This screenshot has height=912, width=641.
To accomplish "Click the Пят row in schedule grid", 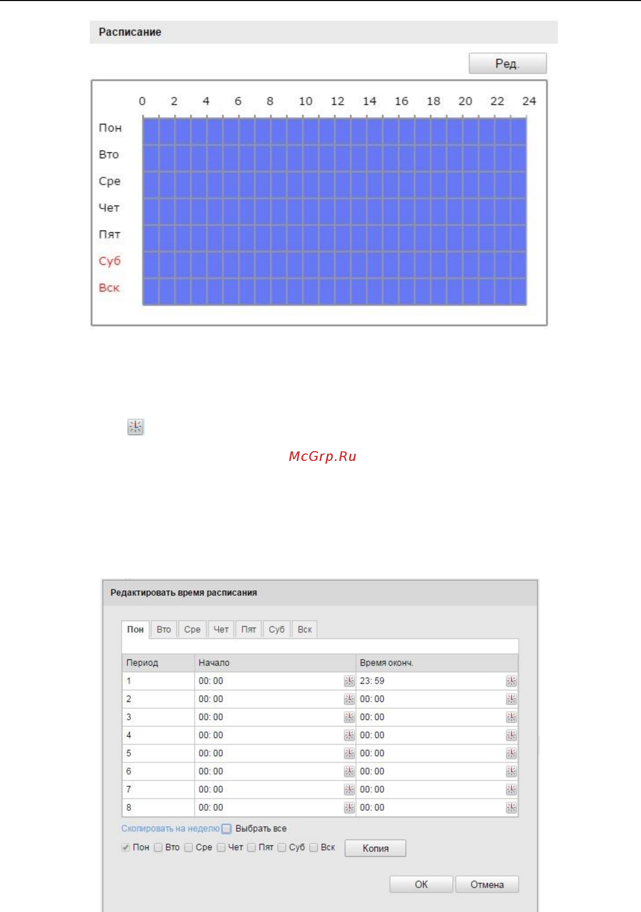I will 334,238.
